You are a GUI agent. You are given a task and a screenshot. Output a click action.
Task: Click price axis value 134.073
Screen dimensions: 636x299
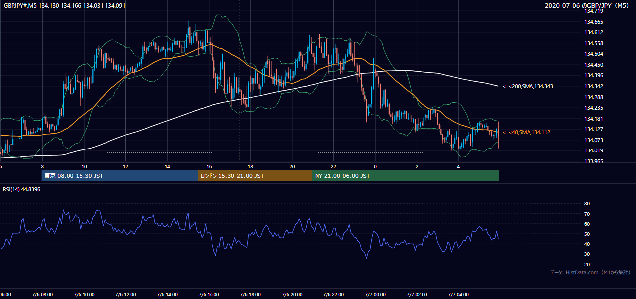593,140
